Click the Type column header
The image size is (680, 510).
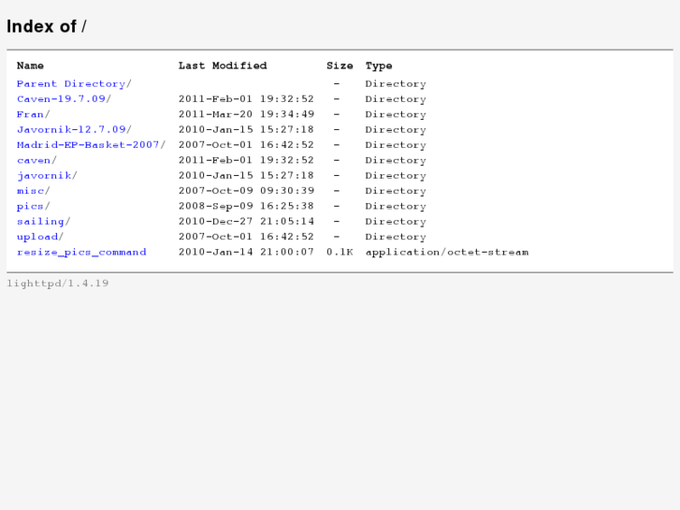coord(379,66)
